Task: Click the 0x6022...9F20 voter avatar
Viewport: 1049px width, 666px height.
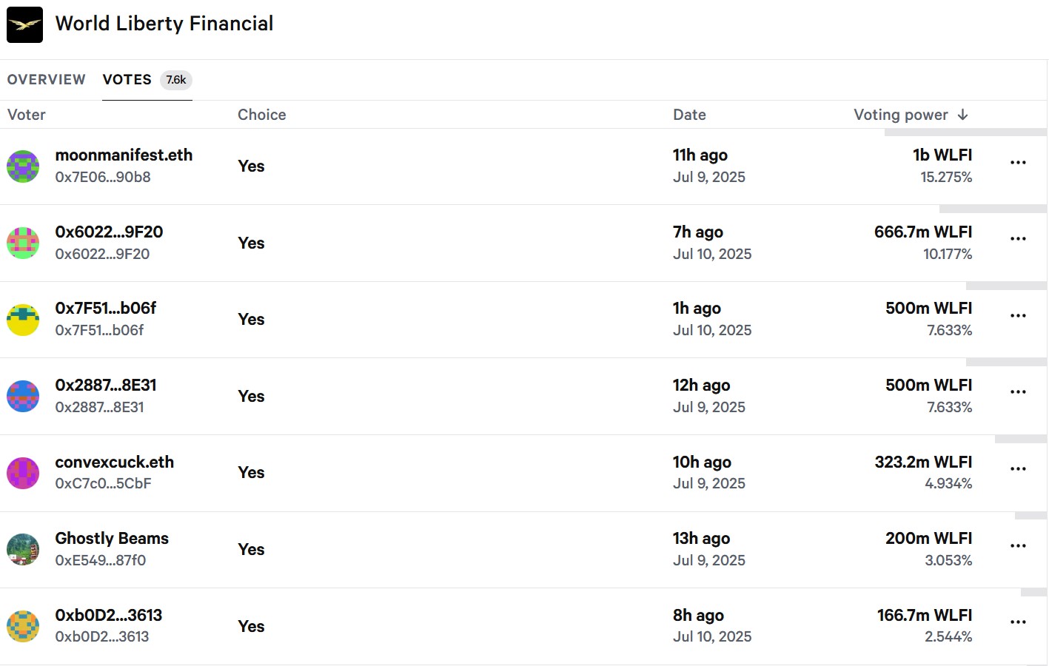Action: pyautogui.click(x=23, y=243)
